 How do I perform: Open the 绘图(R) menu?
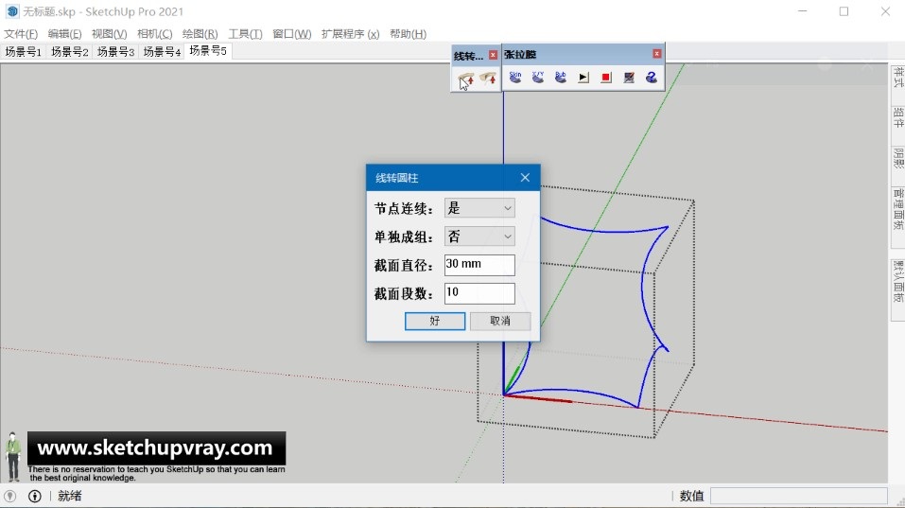pos(200,34)
